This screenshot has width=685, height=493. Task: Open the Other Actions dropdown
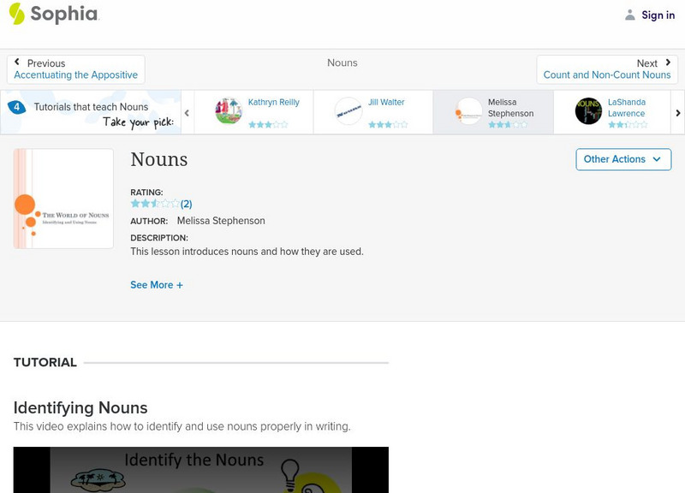coord(623,159)
